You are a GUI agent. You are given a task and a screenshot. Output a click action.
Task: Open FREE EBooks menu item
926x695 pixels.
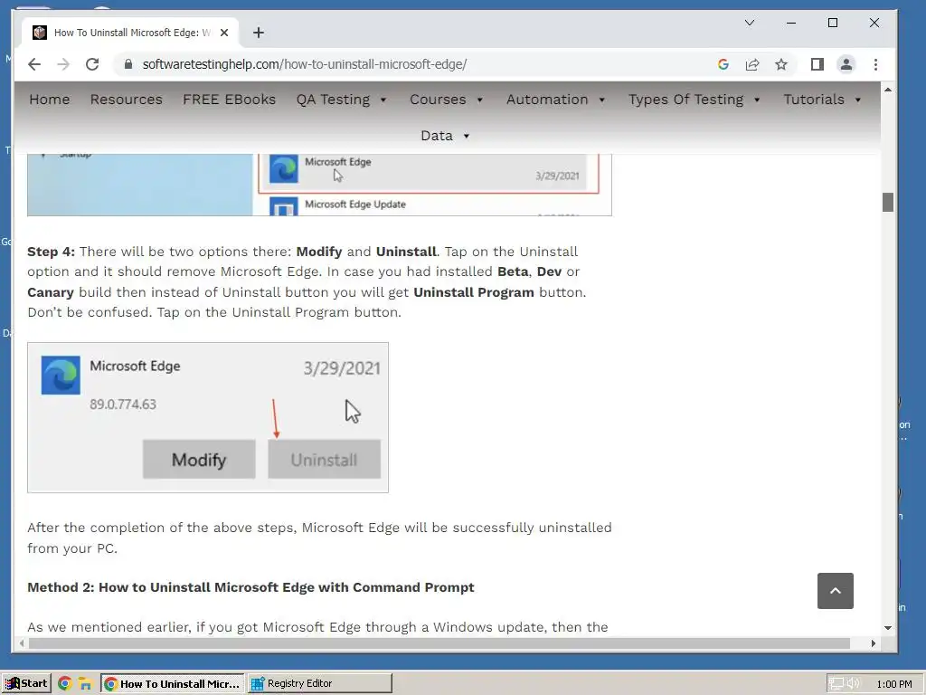click(229, 100)
